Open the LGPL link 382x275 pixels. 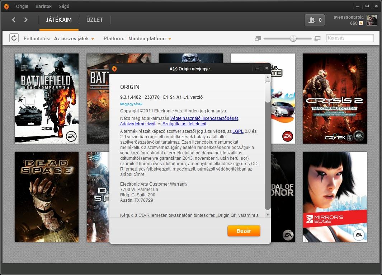click(238, 131)
